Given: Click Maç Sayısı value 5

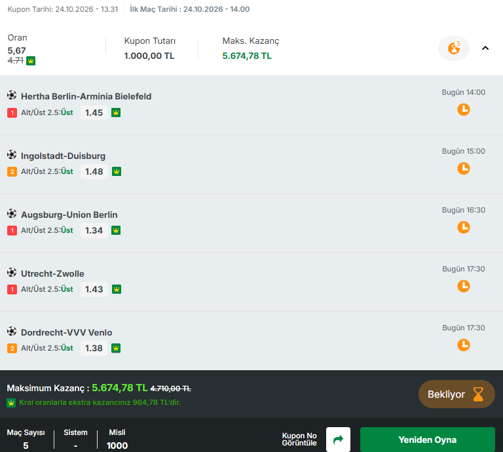Looking at the screenshot, I should click(x=26, y=445).
